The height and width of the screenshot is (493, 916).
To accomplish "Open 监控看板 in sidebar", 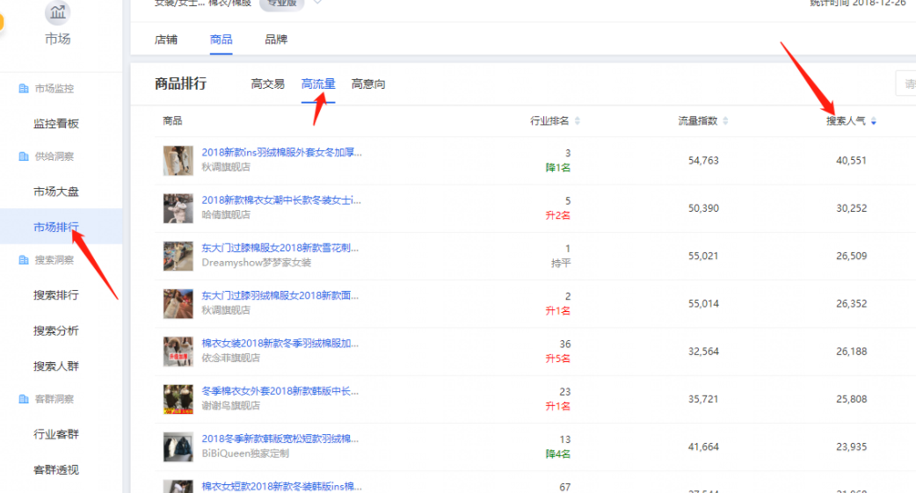I will pos(56,123).
